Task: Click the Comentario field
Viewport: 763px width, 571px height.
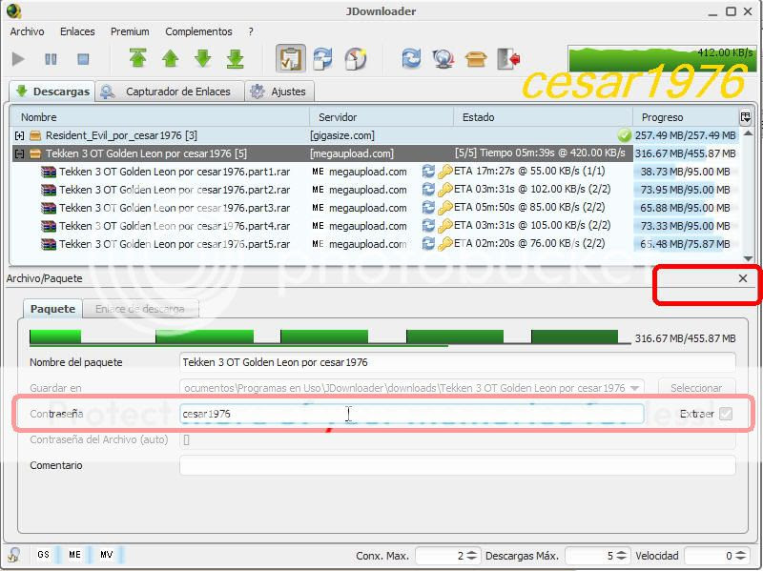Action: 458,465
